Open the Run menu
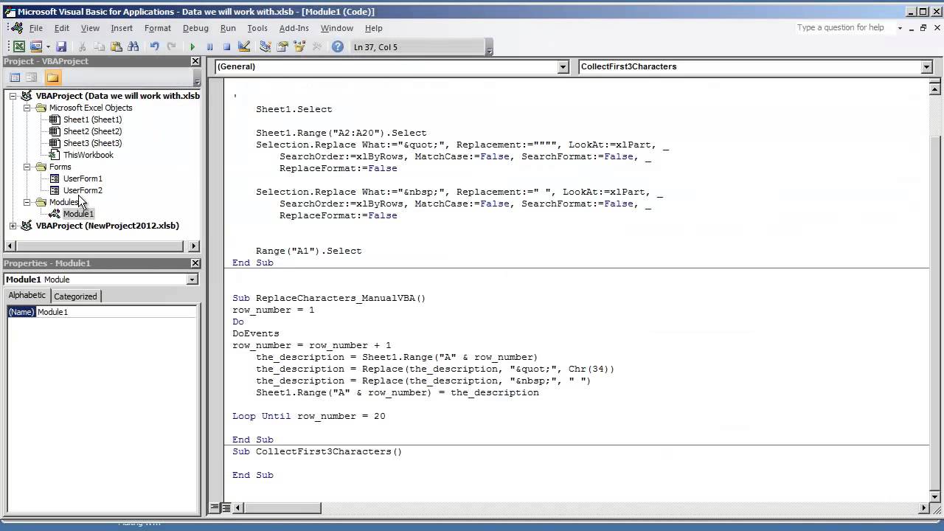 coord(228,28)
